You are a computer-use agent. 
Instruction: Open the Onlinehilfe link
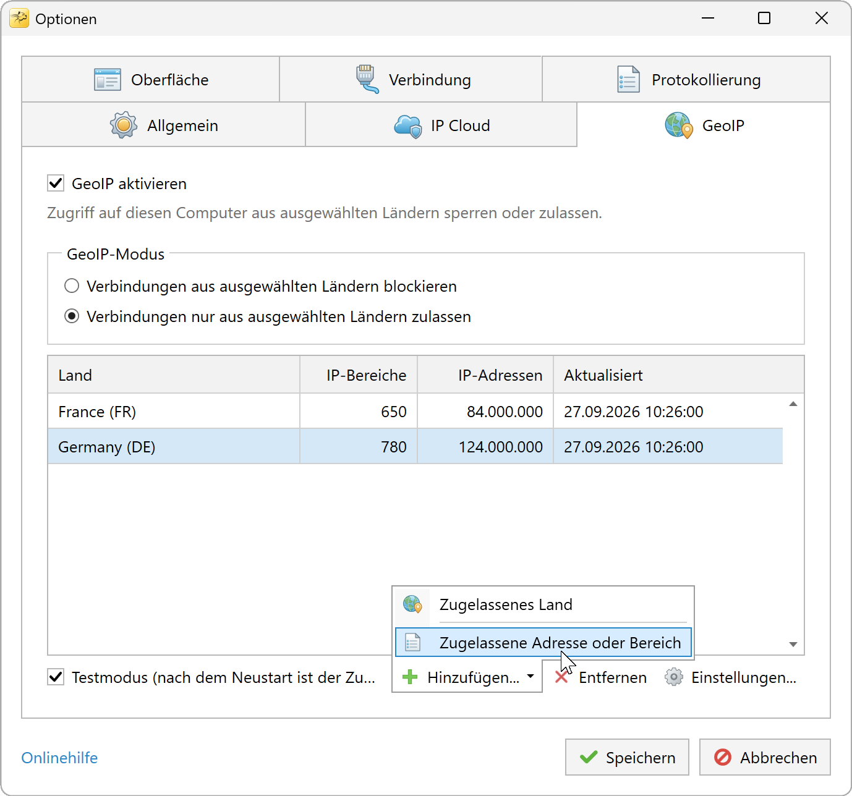(59, 758)
